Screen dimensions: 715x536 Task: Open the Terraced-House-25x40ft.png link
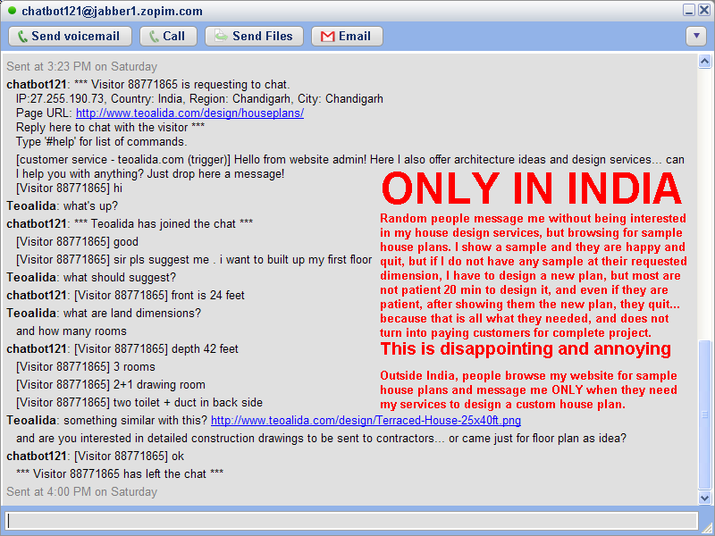[366, 420]
